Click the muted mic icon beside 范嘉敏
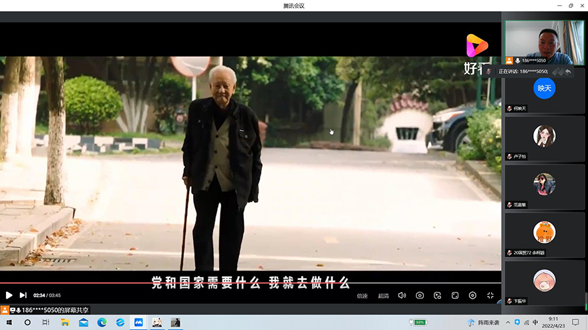 [x=510, y=205]
